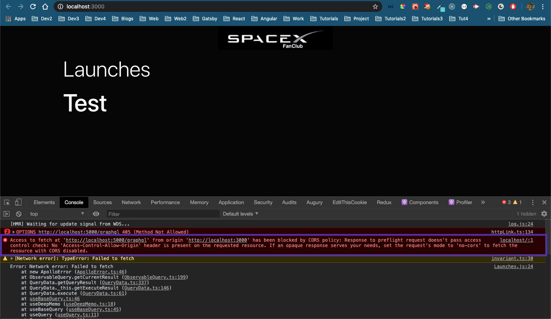Open the Network tab
This screenshot has width=551, height=319.
pos(131,202)
